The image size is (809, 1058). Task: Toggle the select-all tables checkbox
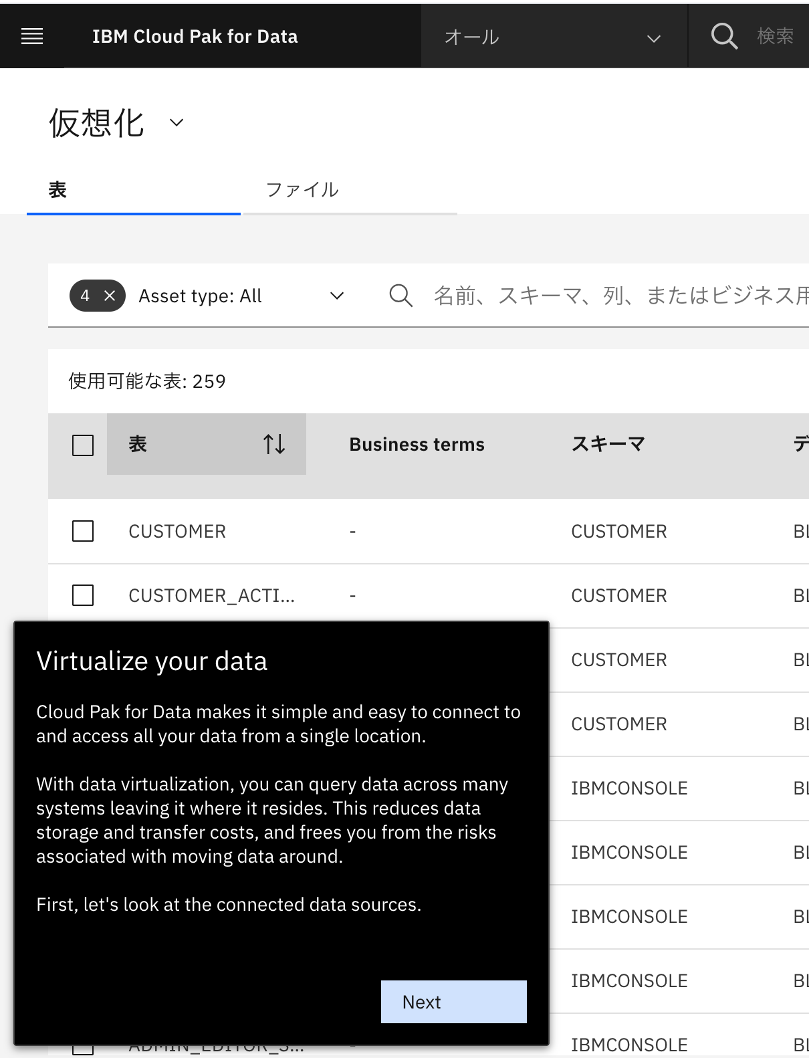tap(83, 445)
